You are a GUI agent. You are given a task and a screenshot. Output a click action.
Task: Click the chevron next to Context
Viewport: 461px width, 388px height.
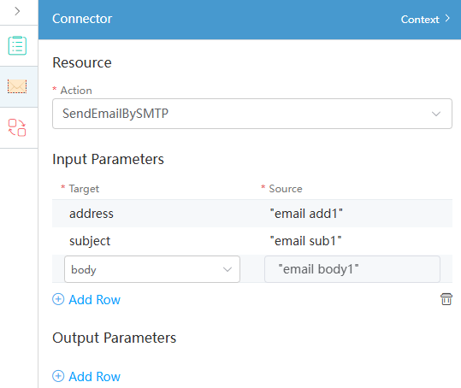447,19
